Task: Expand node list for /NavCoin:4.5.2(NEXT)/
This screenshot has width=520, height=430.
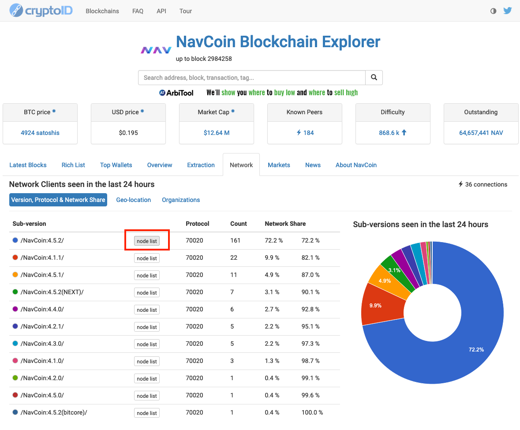Action: pyautogui.click(x=147, y=293)
